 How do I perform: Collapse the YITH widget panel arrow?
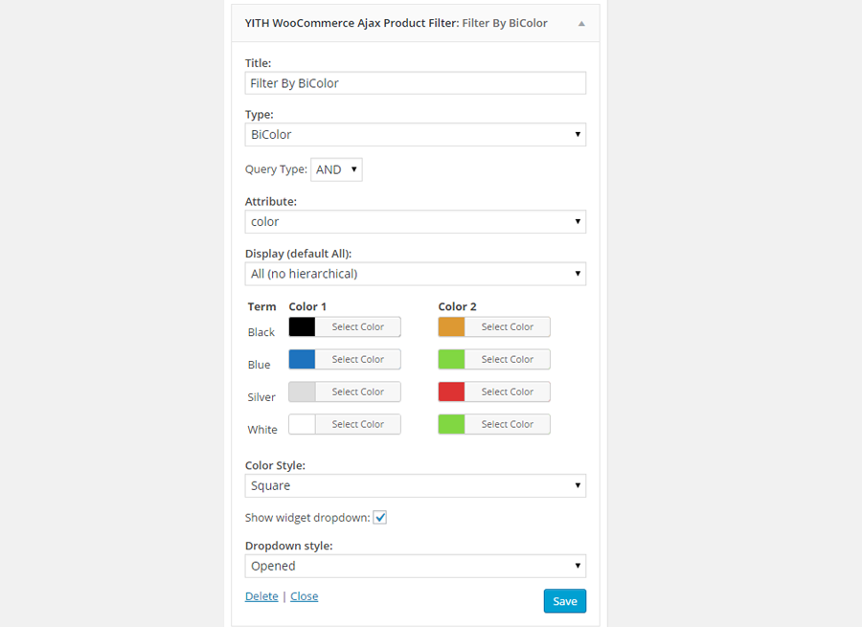click(x=581, y=24)
